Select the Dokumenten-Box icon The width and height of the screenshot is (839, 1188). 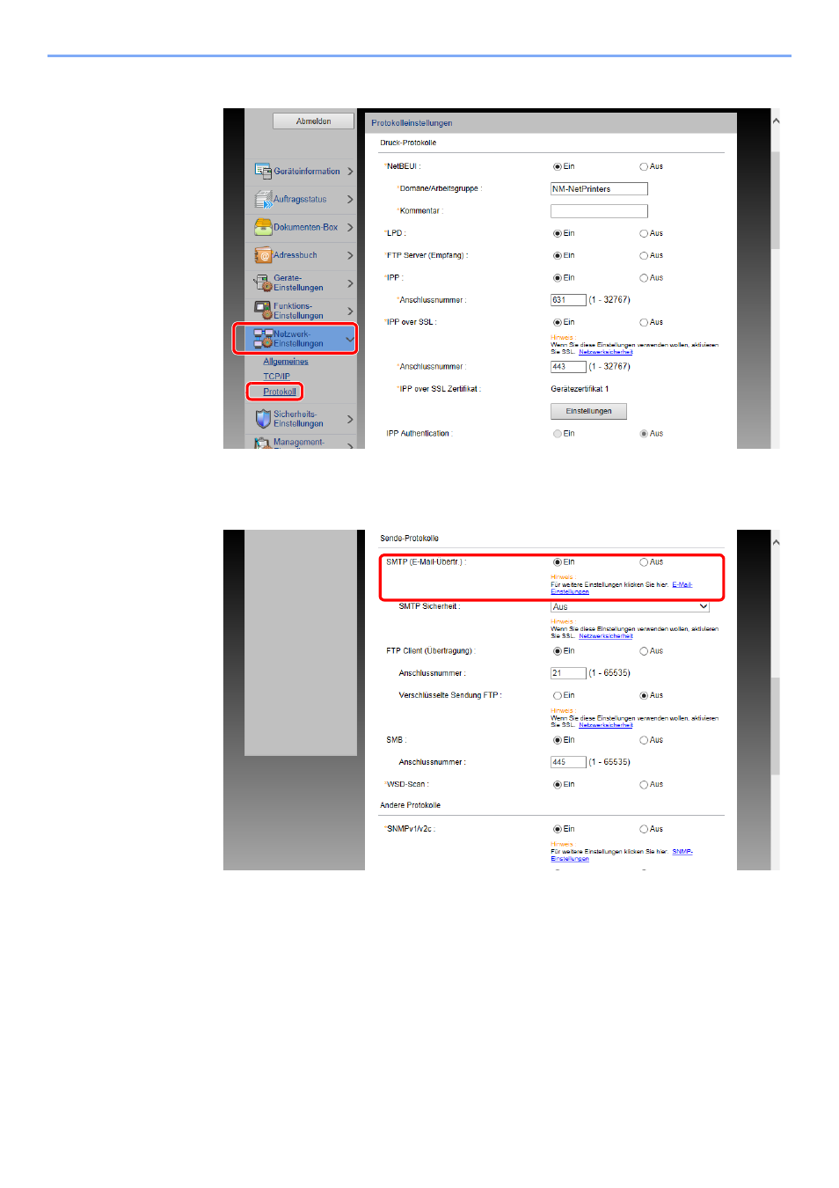(x=262, y=227)
